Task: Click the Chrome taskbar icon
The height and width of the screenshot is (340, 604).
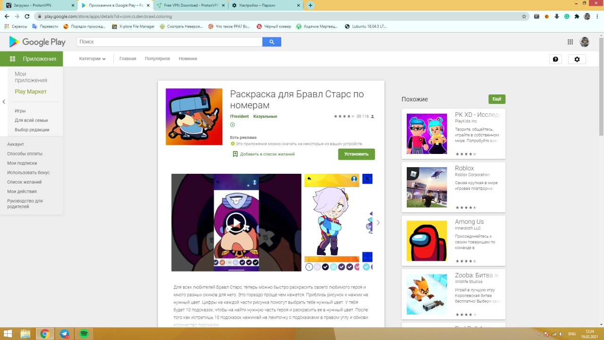Action: 45,334
